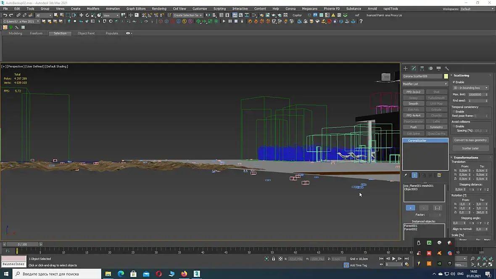
Task: Select the Rotate transform tool
Action: point(87,15)
